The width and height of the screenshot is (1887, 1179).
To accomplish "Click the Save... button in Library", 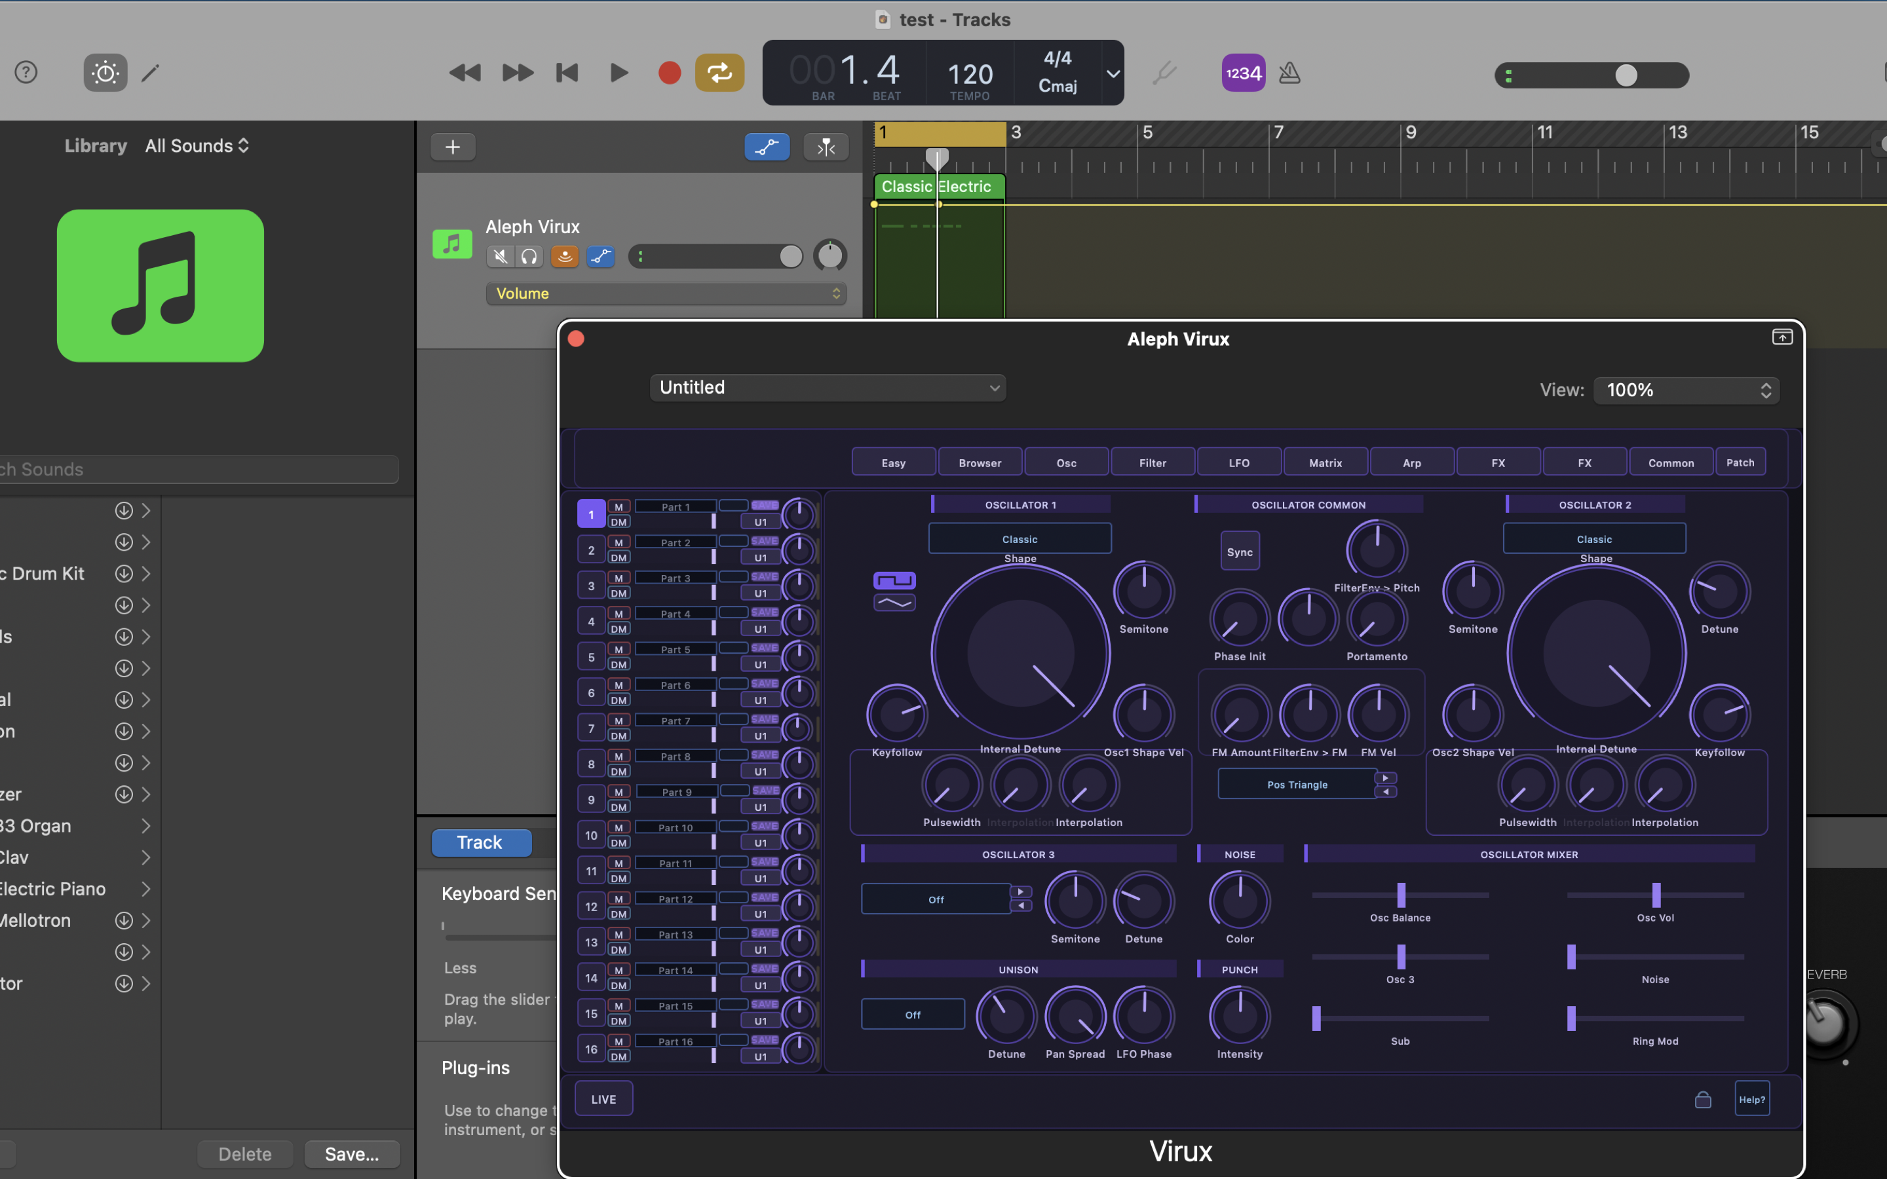I will (352, 1154).
